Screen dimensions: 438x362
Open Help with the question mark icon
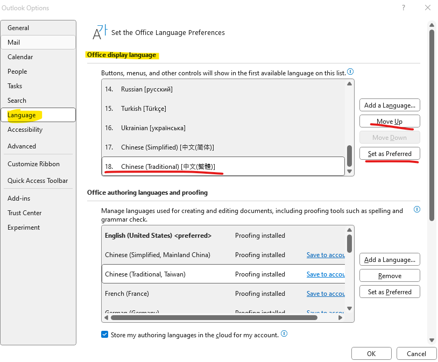tap(404, 8)
